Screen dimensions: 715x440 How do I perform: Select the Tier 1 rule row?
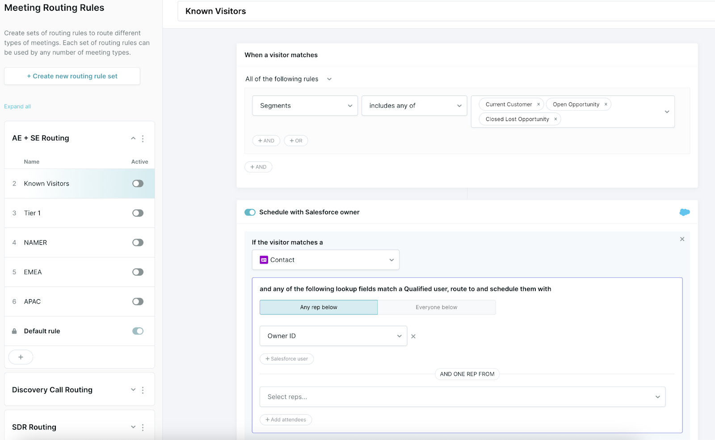click(x=80, y=213)
